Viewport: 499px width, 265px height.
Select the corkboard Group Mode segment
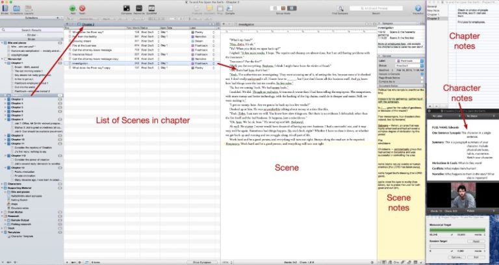click(282, 8)
